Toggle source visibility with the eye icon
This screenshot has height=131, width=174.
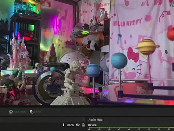[78, 125]
